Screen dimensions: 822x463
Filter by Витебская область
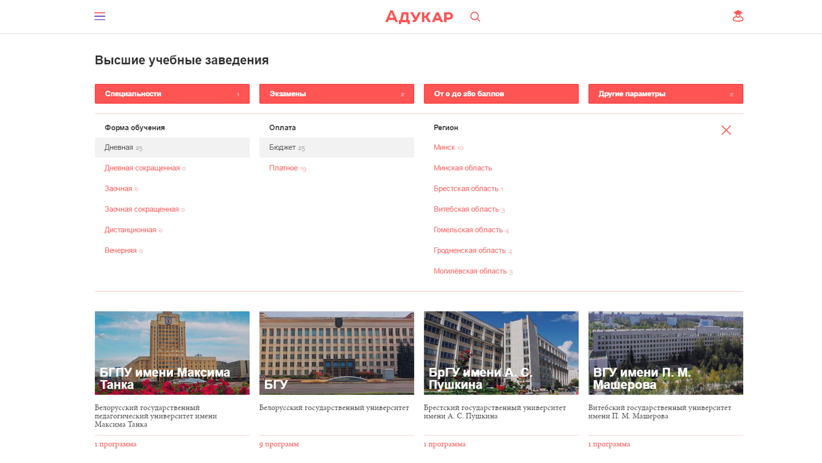pyautogui.click(x=469, y=209)
